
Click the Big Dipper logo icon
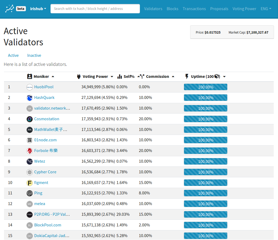(x=9, y=9)
